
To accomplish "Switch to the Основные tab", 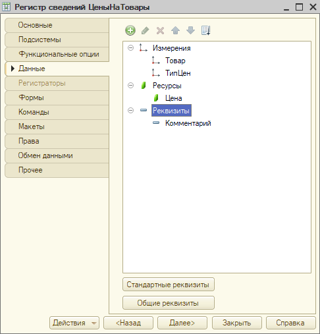I will (x=57, y=25).
